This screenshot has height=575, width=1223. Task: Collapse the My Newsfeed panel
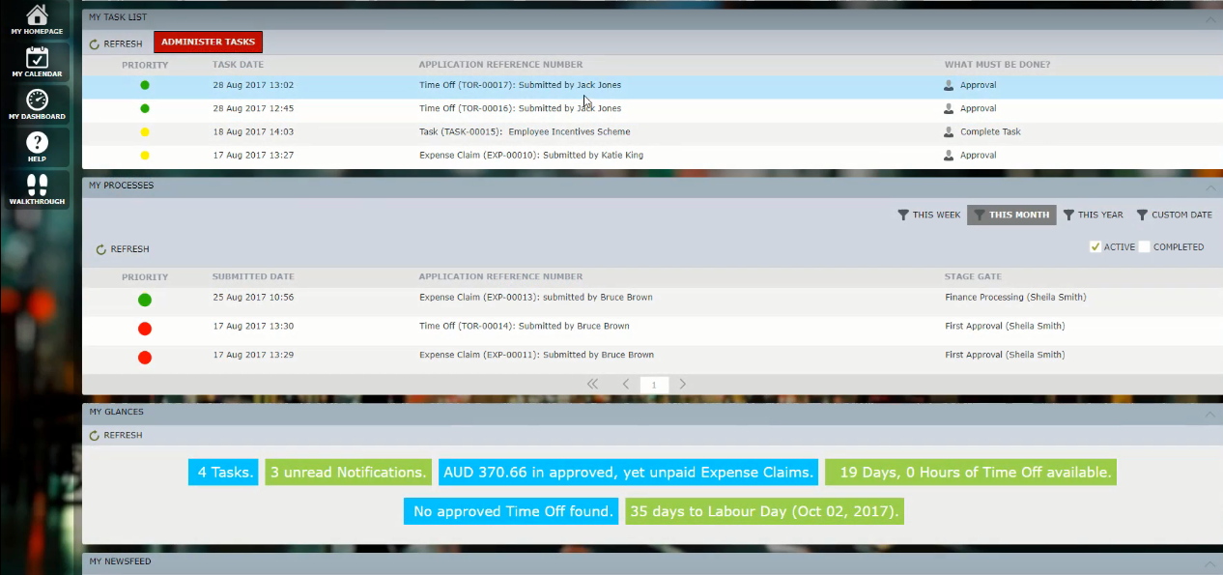(x=1211, y=563)
